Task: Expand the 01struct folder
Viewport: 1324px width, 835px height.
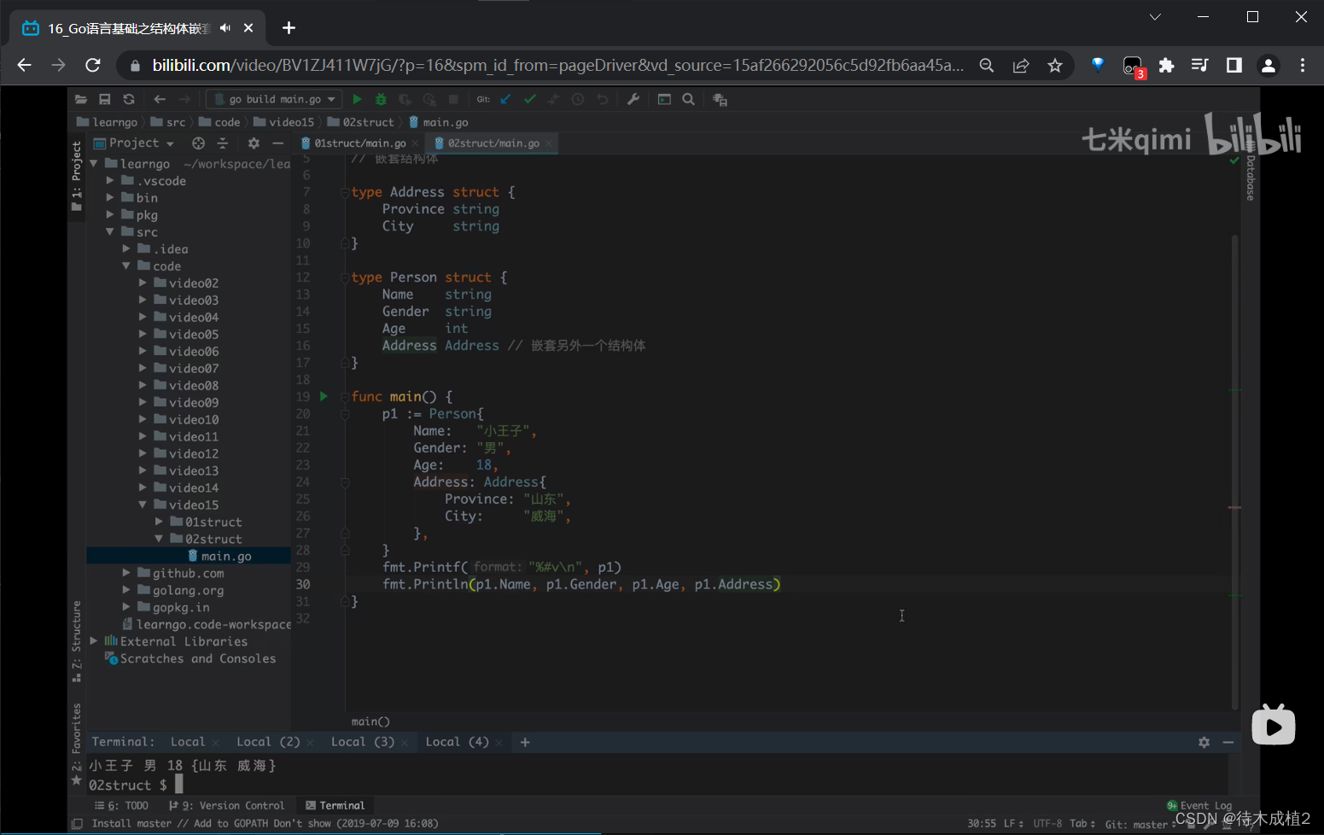Action: [159, 522]
